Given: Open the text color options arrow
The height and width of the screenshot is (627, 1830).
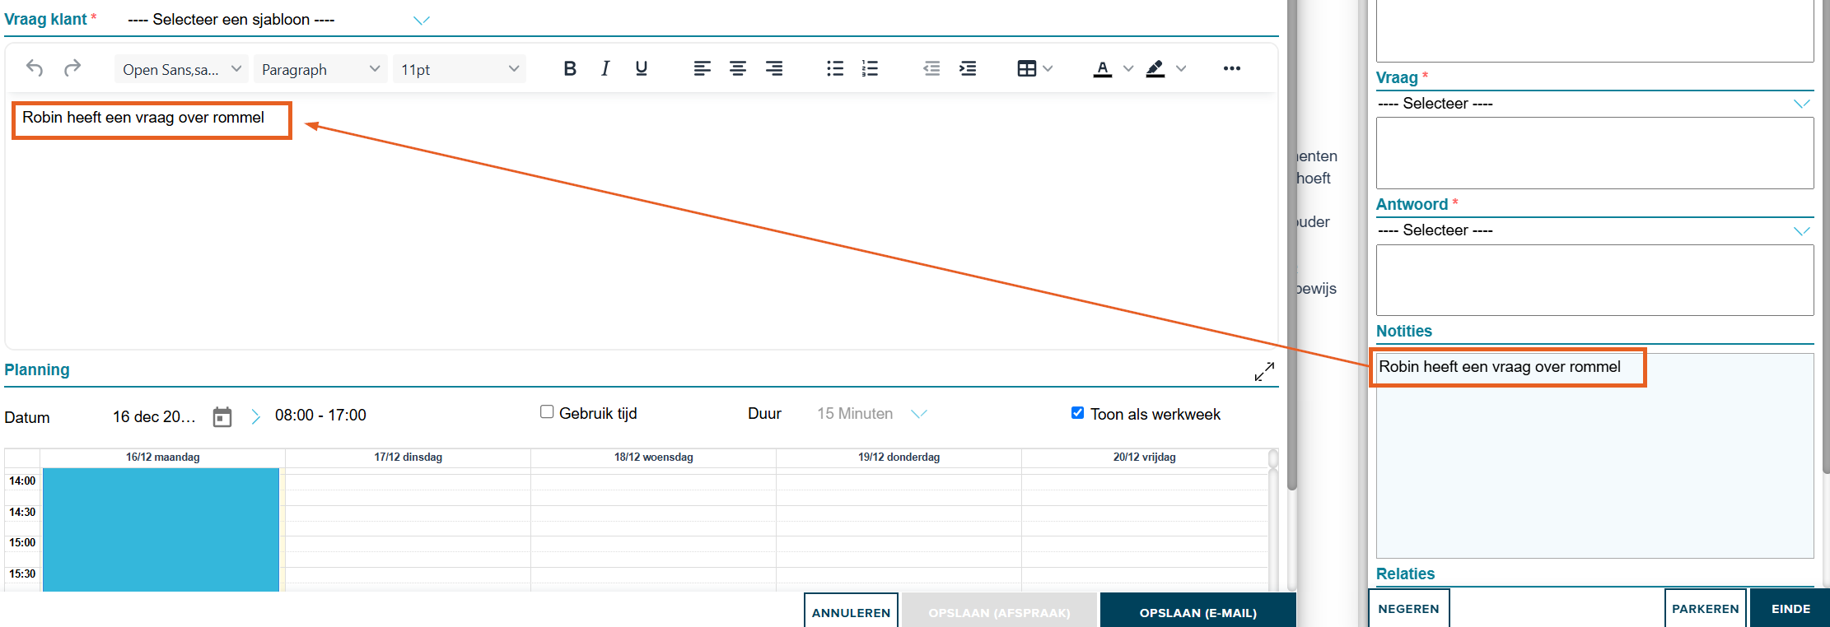Looking at the screenshot, I should coord(1128,68).
